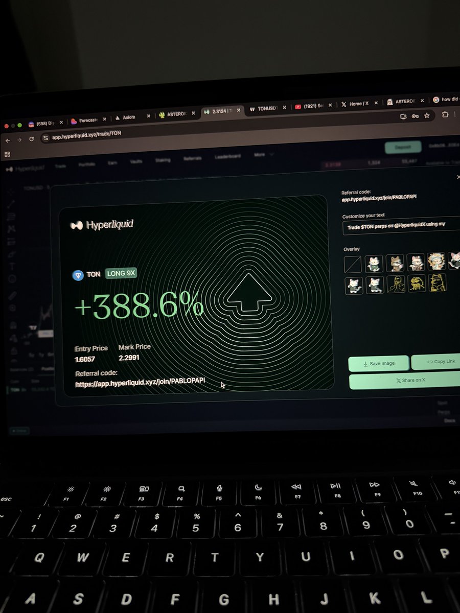Click the address bar URL
This screenshot has width=460, height=613.
pyautogui.click(x=87, y=135)
